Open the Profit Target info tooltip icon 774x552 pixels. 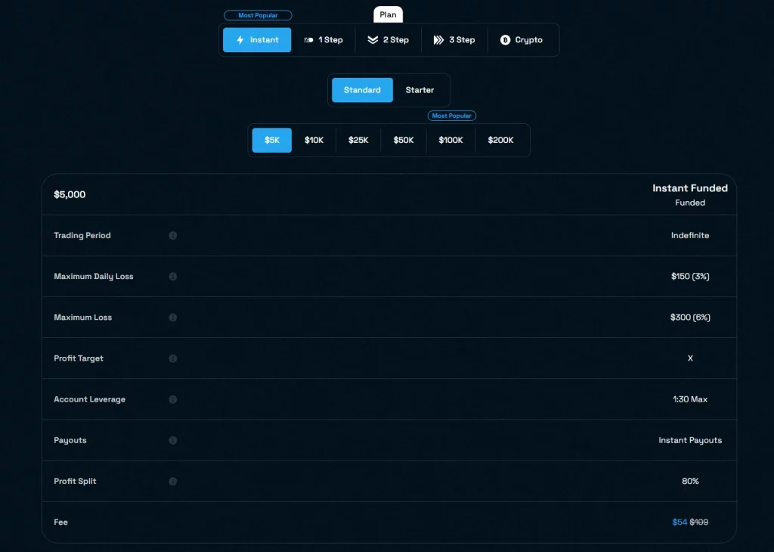point(172,358)
